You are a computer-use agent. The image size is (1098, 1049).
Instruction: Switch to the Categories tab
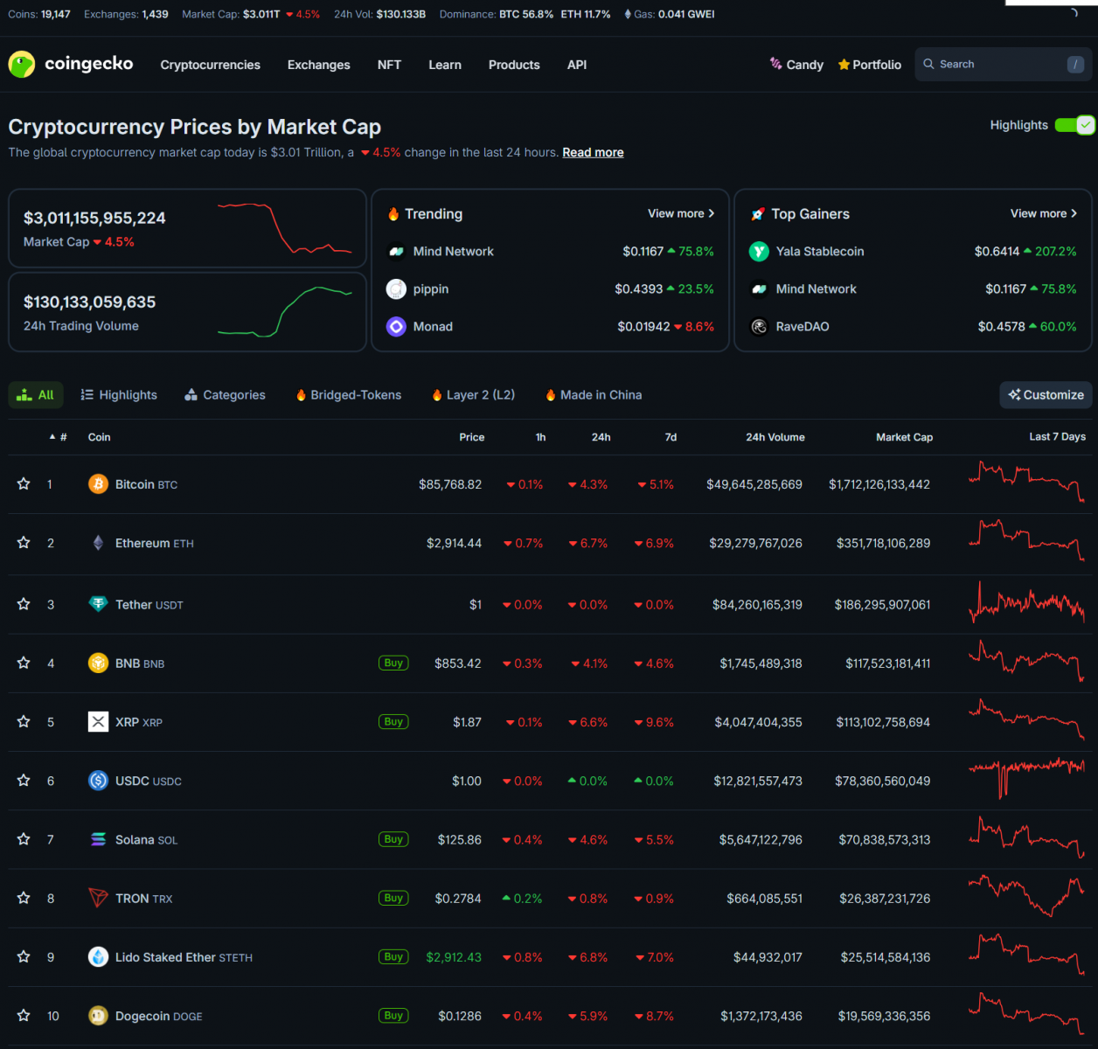[225, 395]
